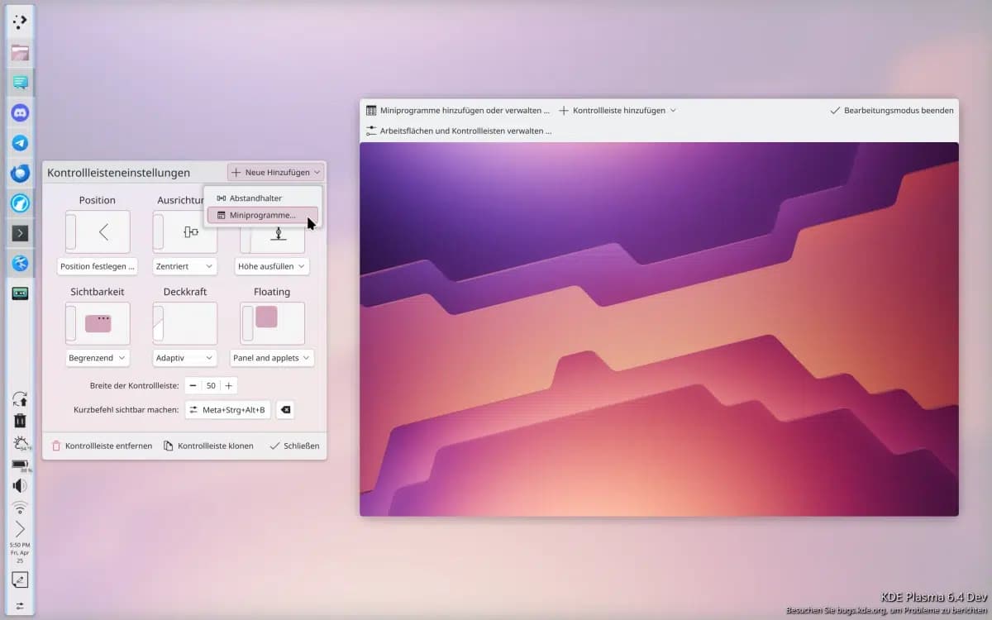Increase panel width with plus button
The height and width of the screenshot is (620, 992).
click(x=229, y=386)
